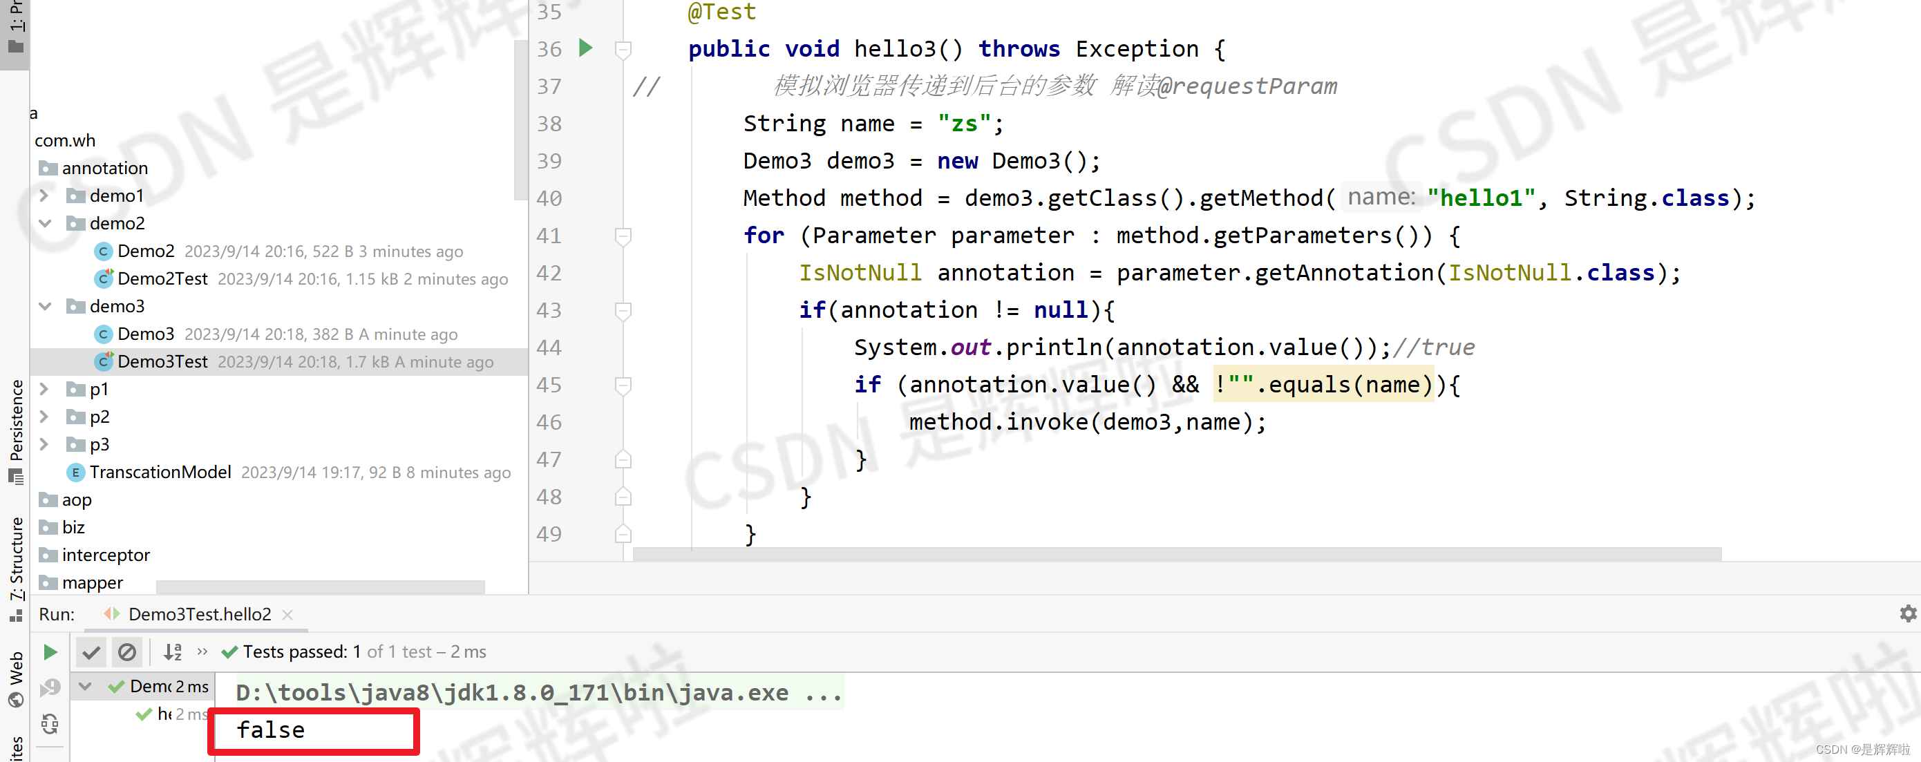Screen dimensions: 1921x762
Task: Click the commented line 37 text
Action: click(x=1055, y=86)
